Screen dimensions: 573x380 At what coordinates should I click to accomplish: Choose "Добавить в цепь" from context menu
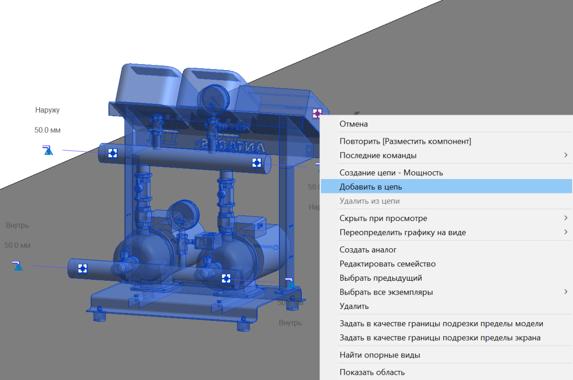pyautogui.click(x=371, y=187)
